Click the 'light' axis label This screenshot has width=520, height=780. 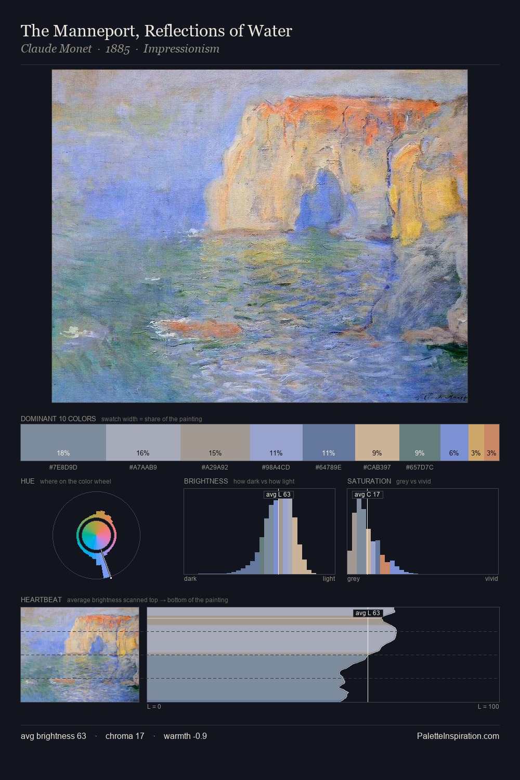pyautogui.click(x=329, y=579)
